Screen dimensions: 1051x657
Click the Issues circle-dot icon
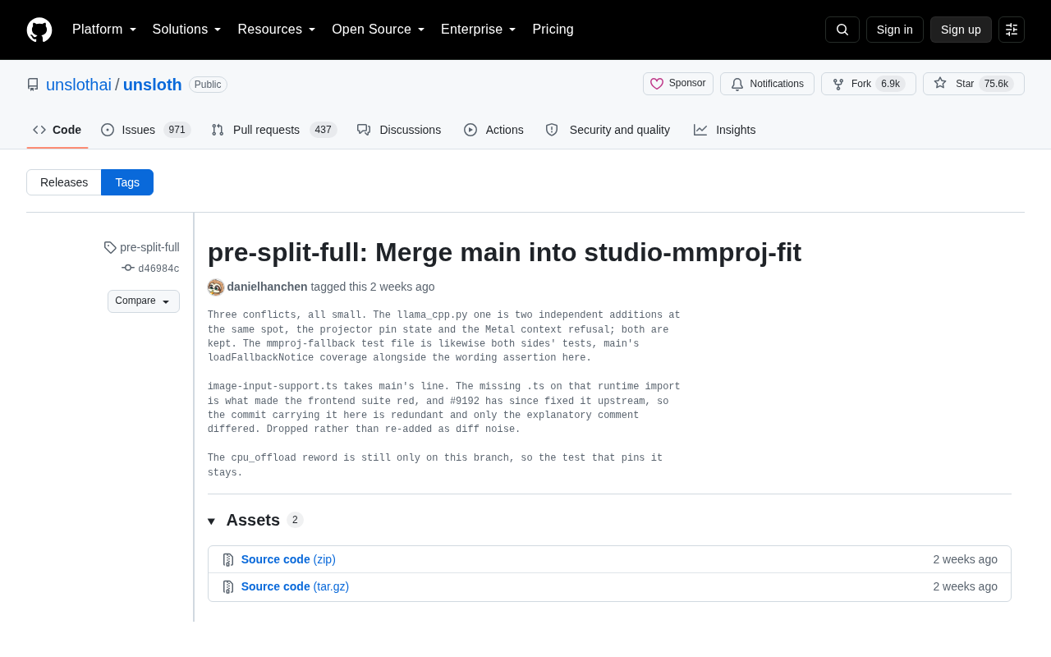[108, 130]
